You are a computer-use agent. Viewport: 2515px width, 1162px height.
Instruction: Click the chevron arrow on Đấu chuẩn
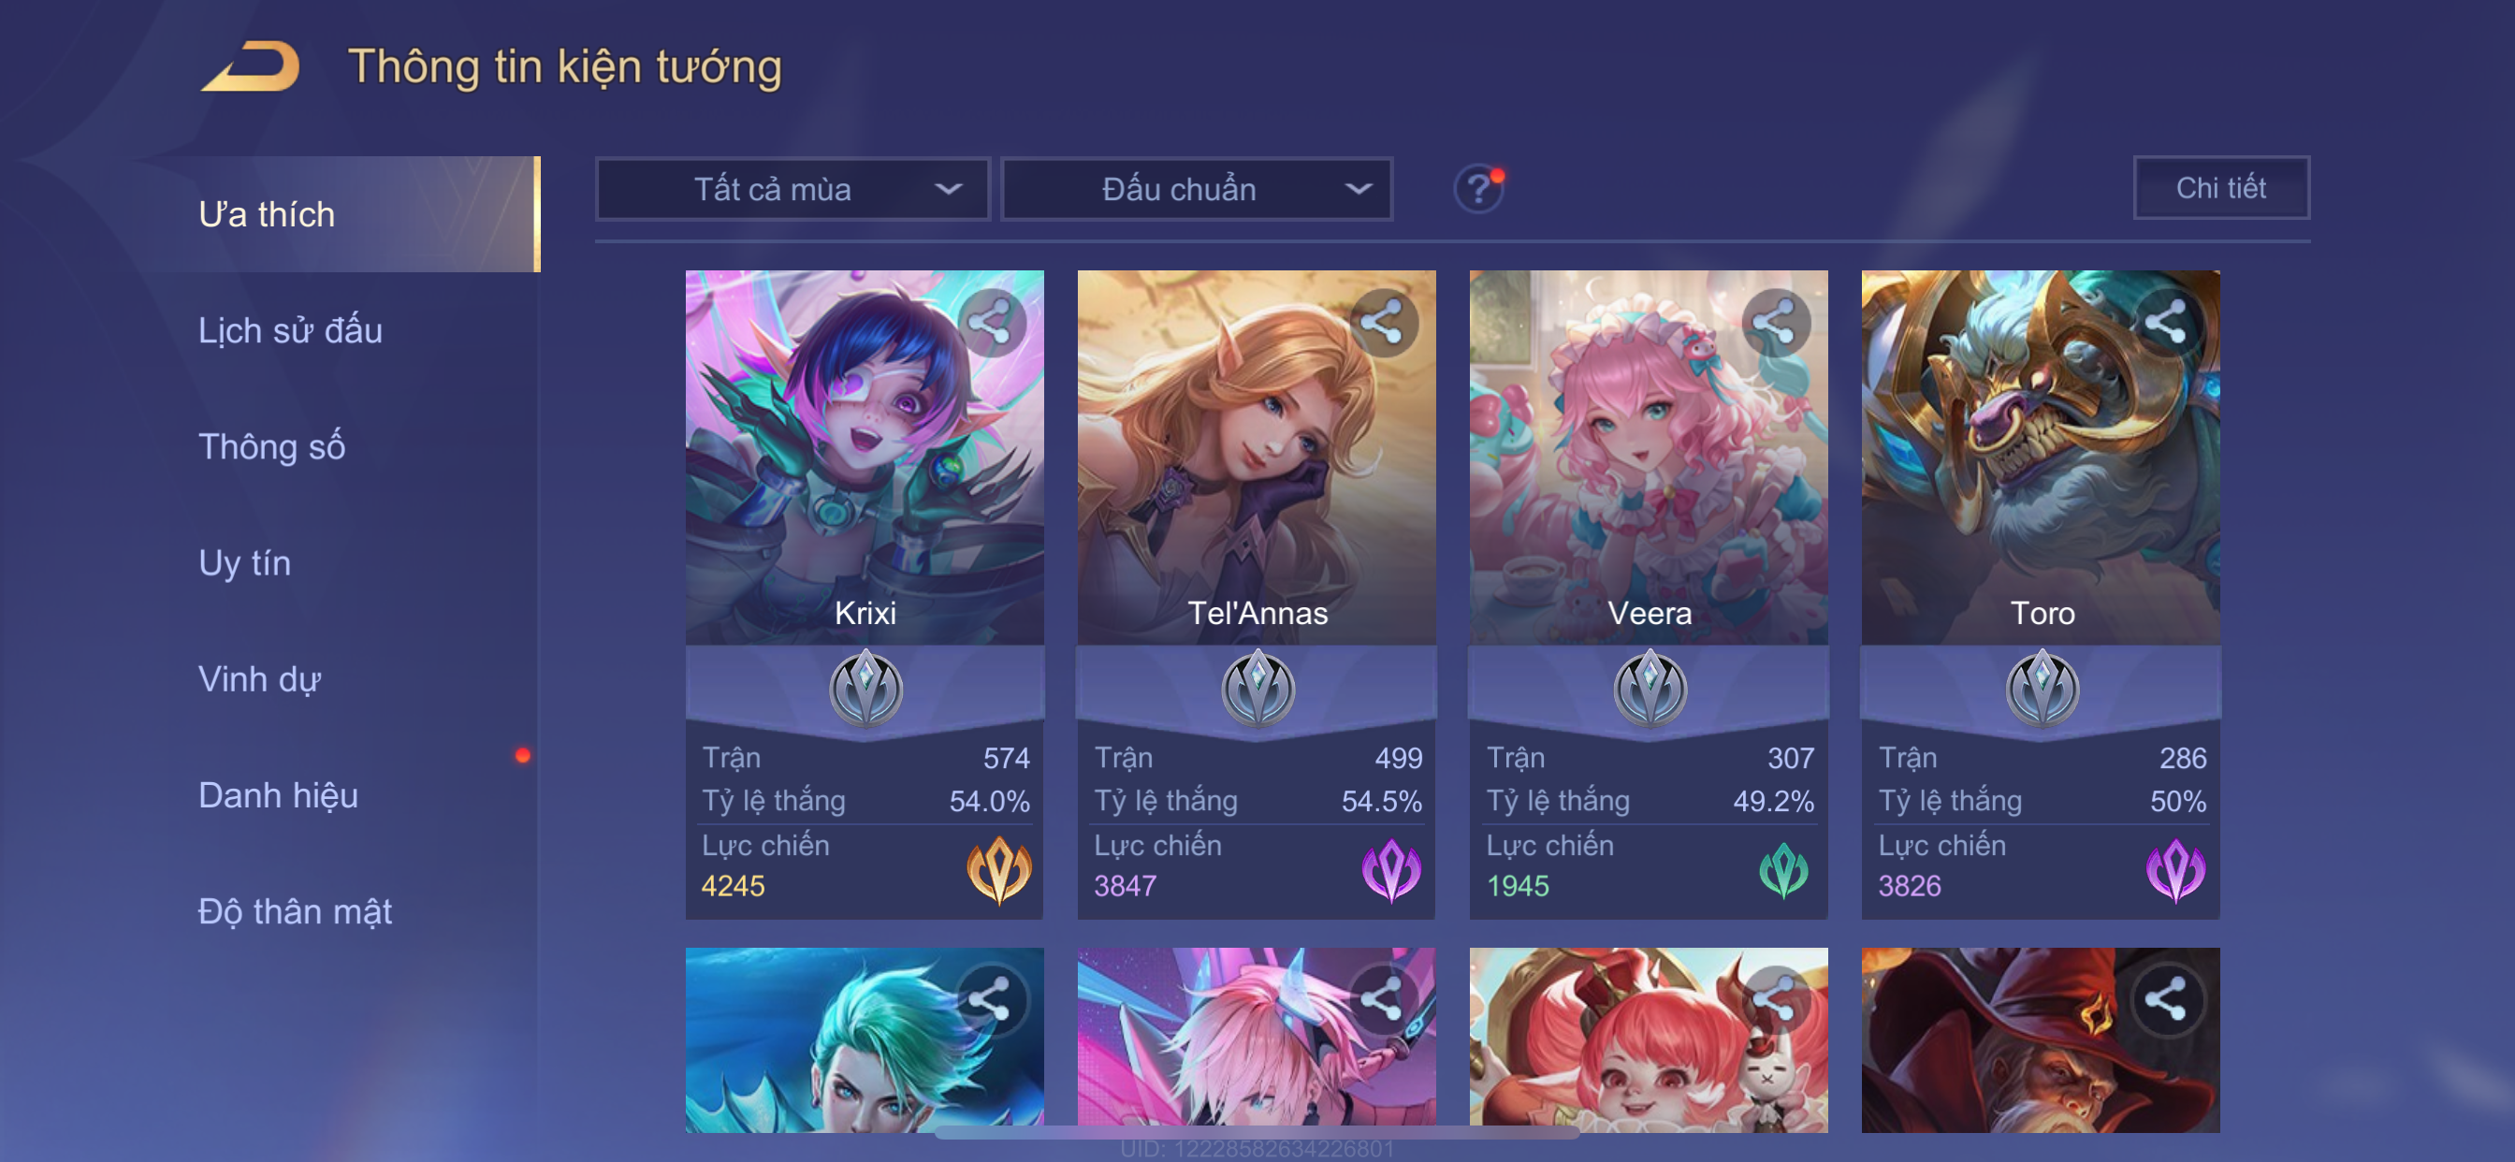[x=1358, y=188]
